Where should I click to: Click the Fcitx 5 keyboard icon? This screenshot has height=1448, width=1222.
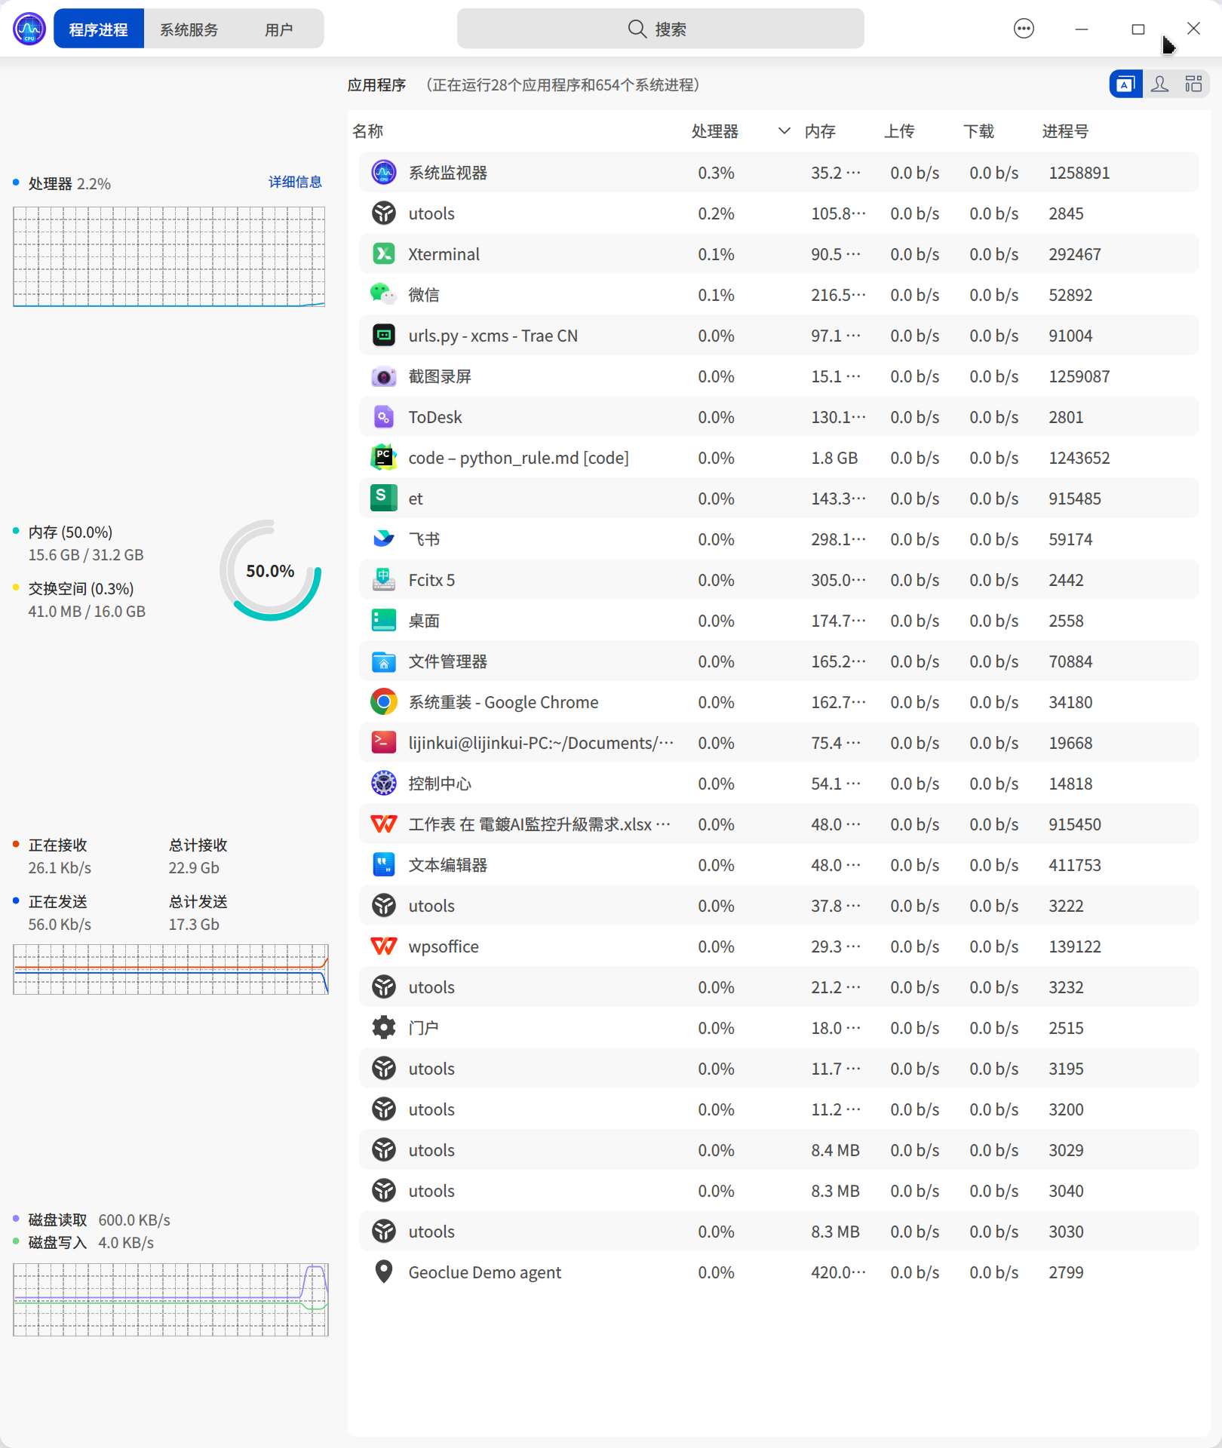[384, 580]
